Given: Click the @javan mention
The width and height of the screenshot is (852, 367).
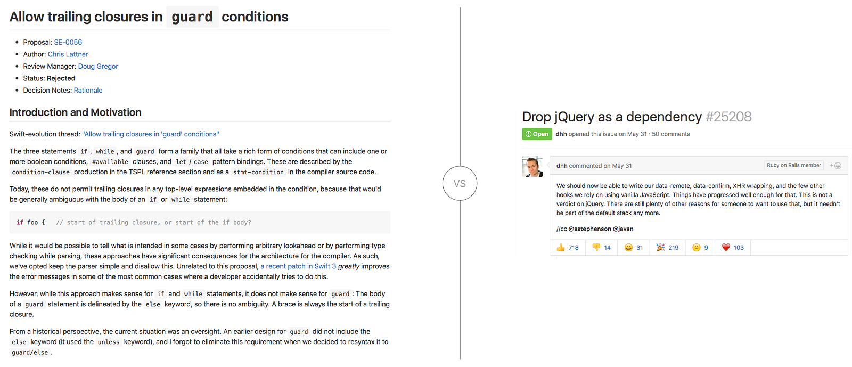Looking at the screenshot, I should click(623, 229).
